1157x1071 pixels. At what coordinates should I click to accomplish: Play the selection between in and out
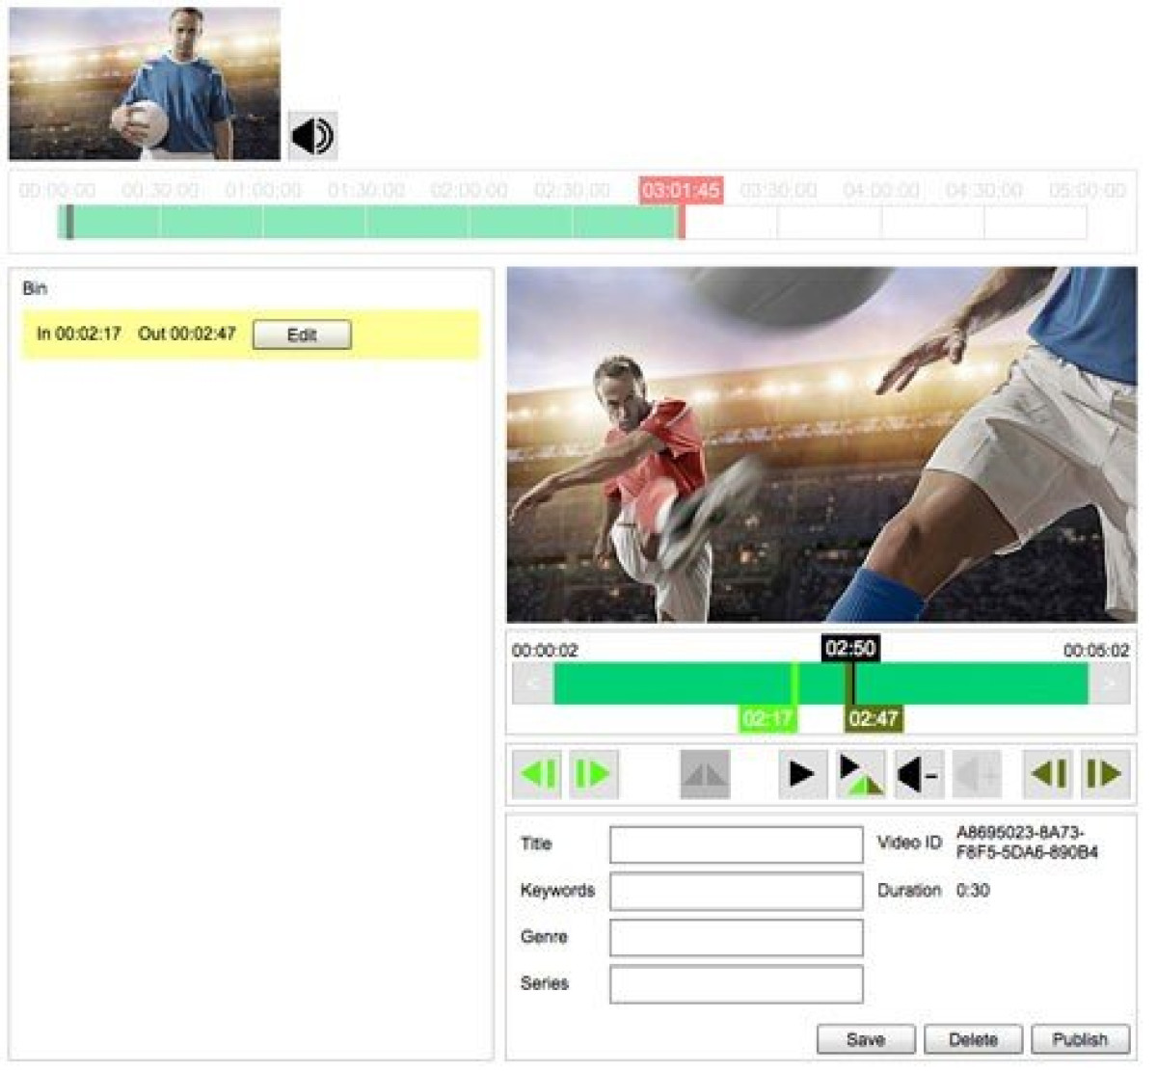pyautogui.click(x=860, y=774)
